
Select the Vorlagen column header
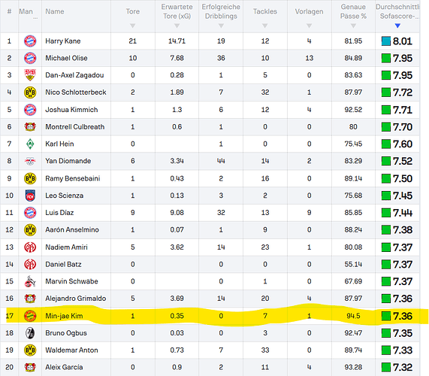pos(309,11)
